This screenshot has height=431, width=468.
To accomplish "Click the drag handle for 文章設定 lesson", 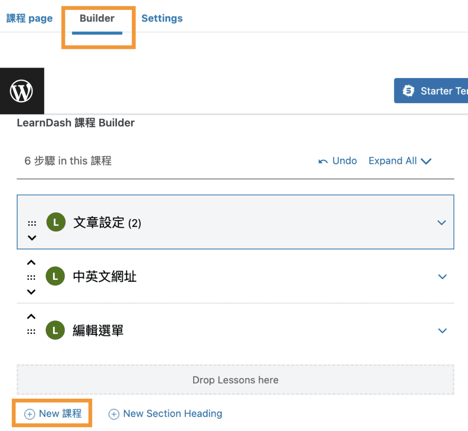I will [x=32, y=222].
